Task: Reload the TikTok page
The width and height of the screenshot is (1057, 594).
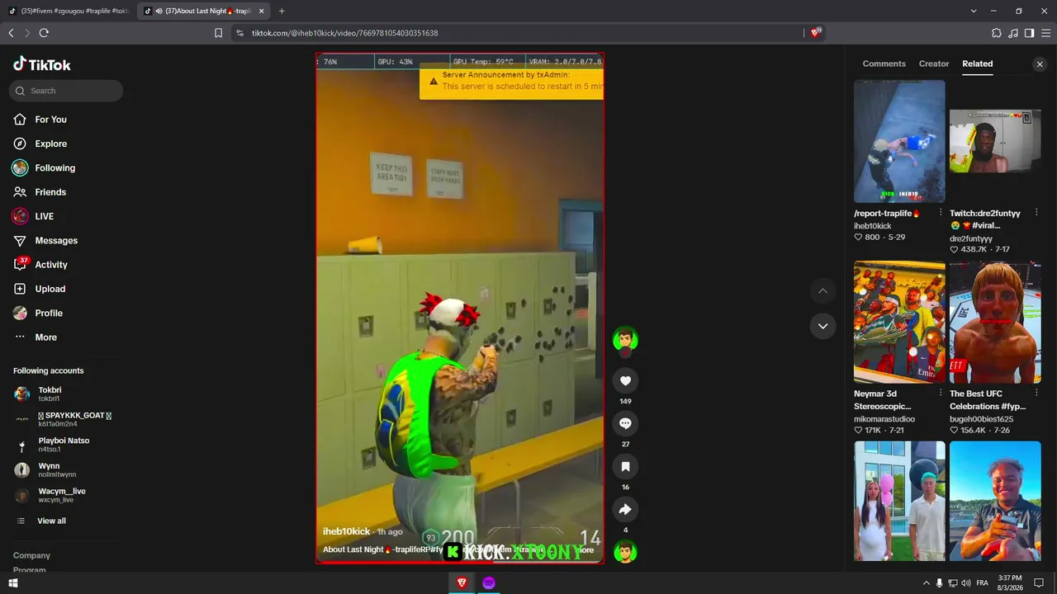Action: point(44,33)
